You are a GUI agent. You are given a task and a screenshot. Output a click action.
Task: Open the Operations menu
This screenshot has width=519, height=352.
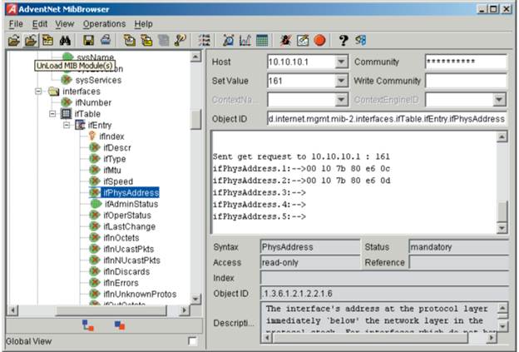point(104,24)
